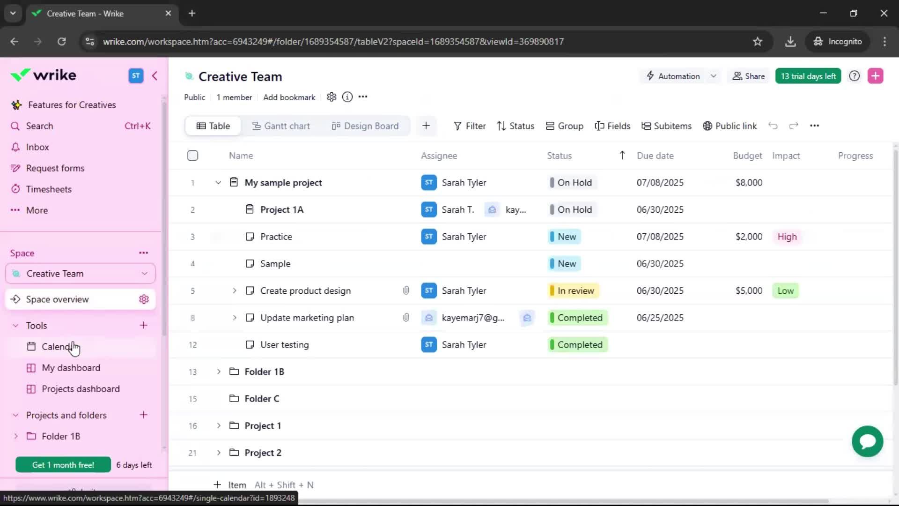Click the Status sort button in toolbar
The image size is (899, 506).
pos(516,126)
